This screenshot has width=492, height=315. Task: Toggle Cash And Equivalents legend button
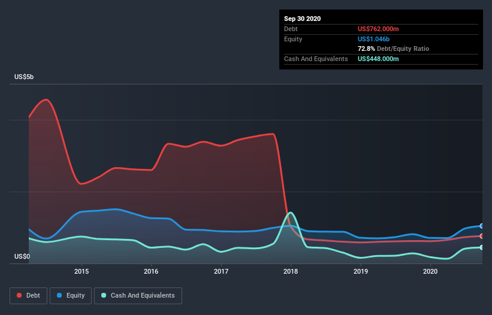(138, 296)
